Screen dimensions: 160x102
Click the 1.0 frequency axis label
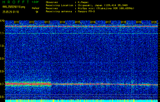point(2,46)
